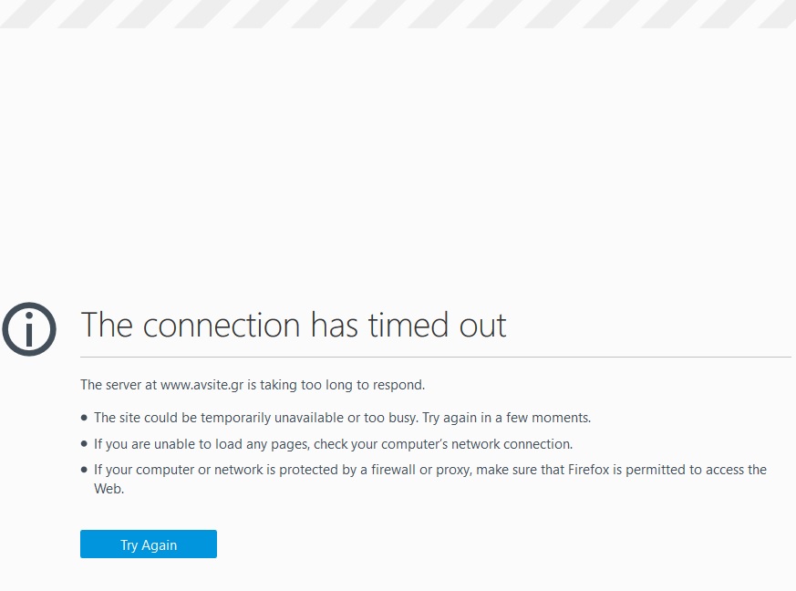Click the wrapped 'Web.' line of text
796x591 pixels.
coord(109,489)
